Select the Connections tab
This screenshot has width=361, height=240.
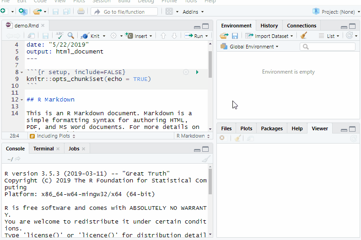pyautogui.click(x=302, y=26)
